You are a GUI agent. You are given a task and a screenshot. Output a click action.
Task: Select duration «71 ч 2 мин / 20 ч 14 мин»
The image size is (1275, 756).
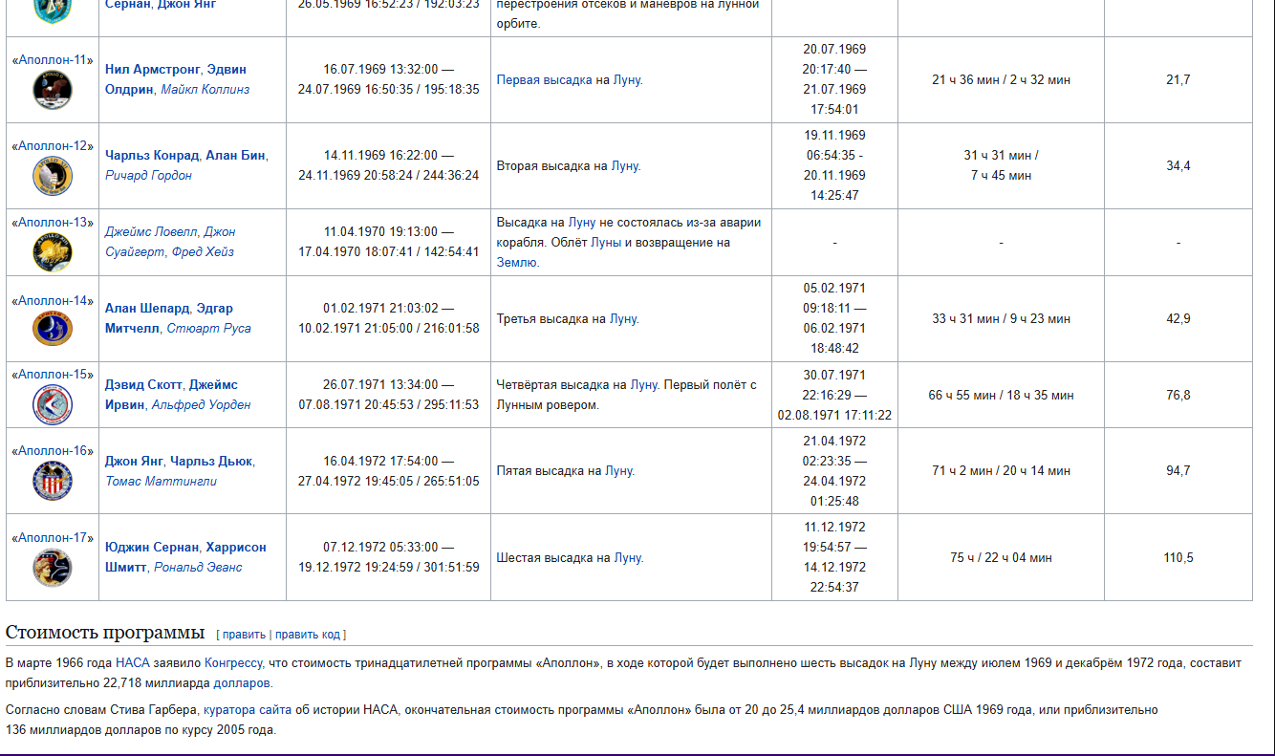(1001, 471)
